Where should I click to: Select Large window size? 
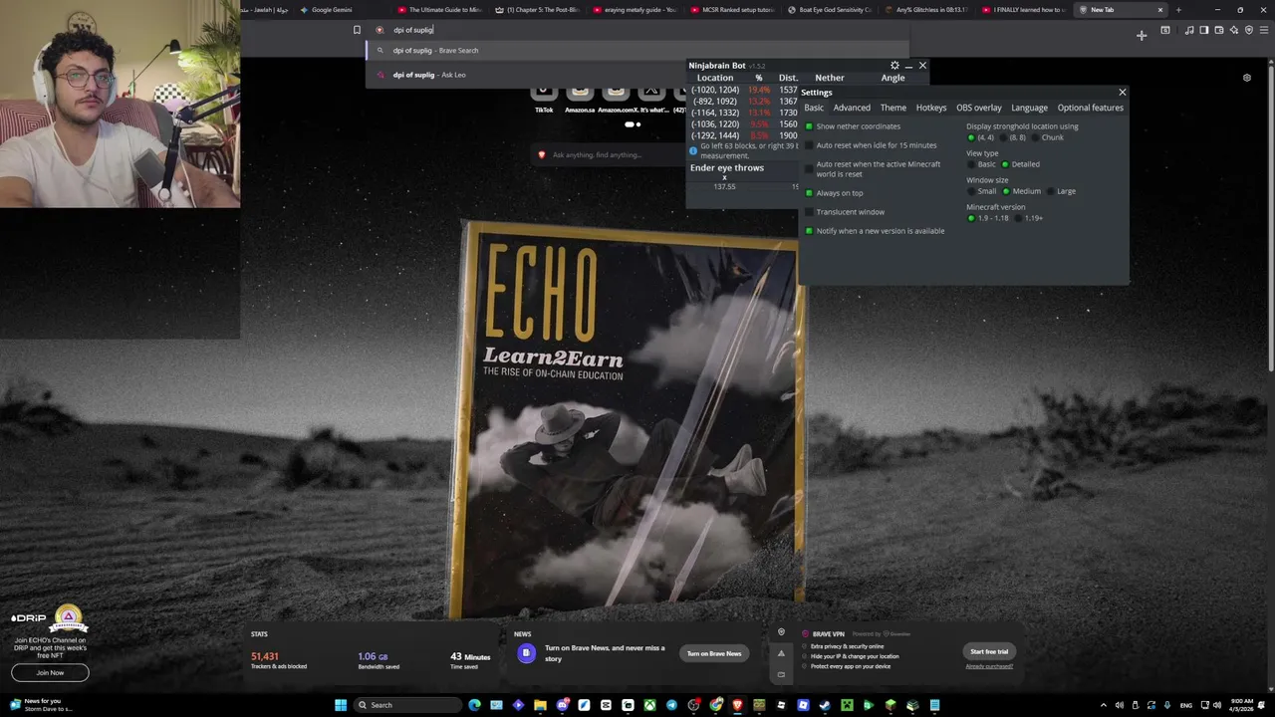[x=1061, y=191]
